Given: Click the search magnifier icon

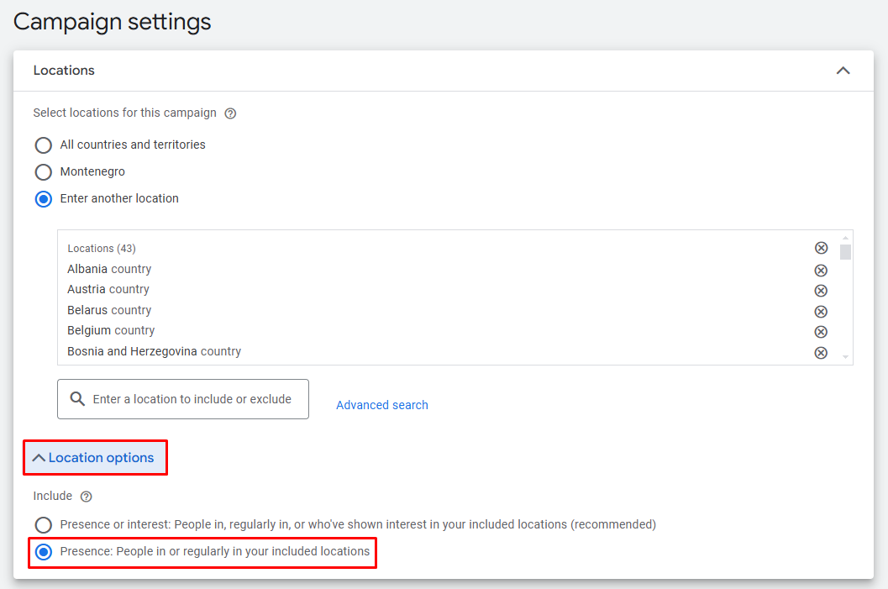Looking at the screenshot, I should 77,399.
